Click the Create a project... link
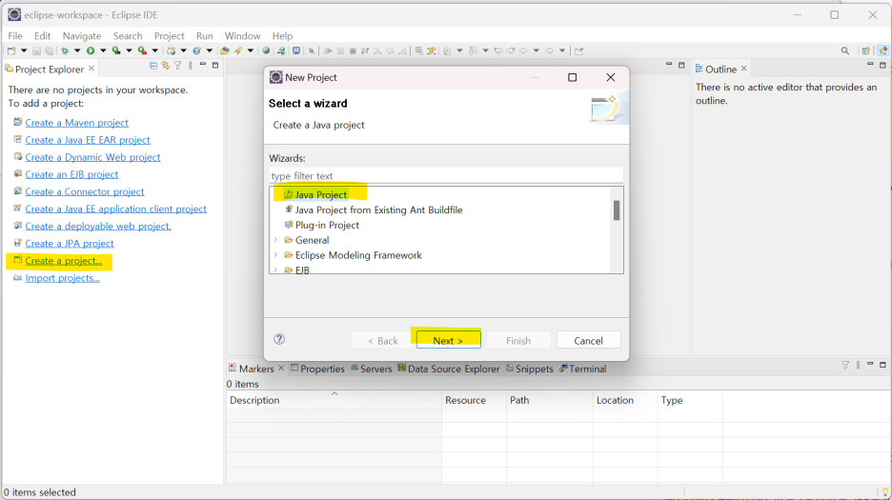The image size is (892, 500). (64, 261)
